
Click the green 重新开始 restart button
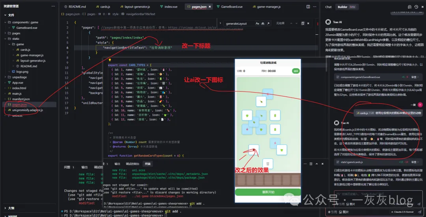tap(268, 192)
